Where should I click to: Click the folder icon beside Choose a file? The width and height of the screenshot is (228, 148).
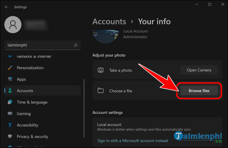101,91
